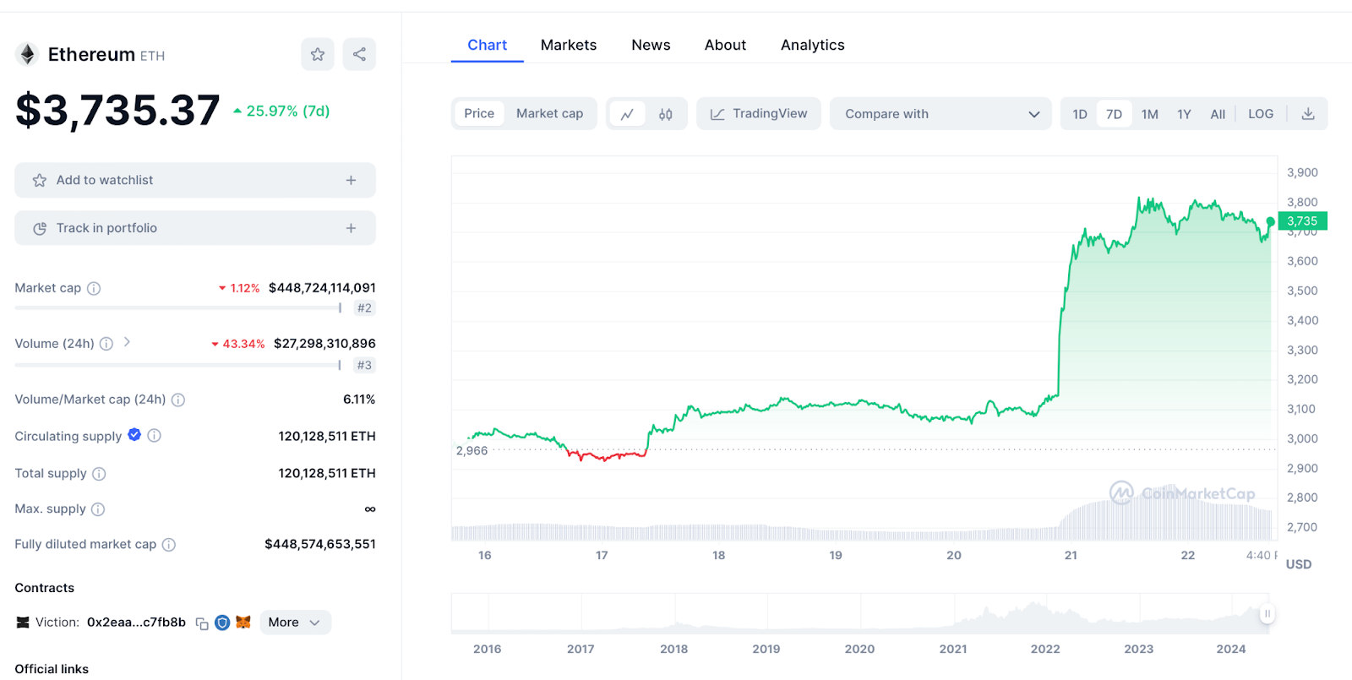Open the Compare with dropdown
The width and height of the screenshot is (1352, 680).
pyautogui.click(x=940, y=114)
